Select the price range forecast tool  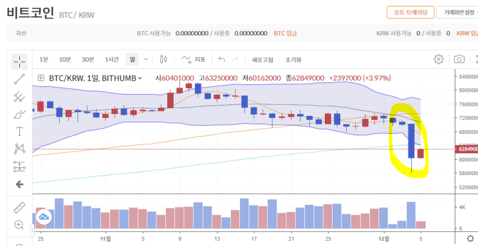[19, 167]
